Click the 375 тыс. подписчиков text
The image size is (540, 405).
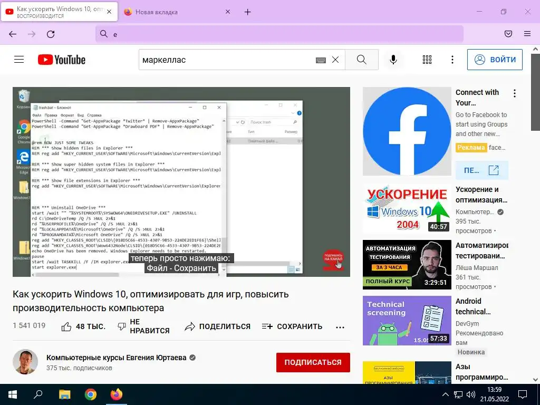point(79,368)
